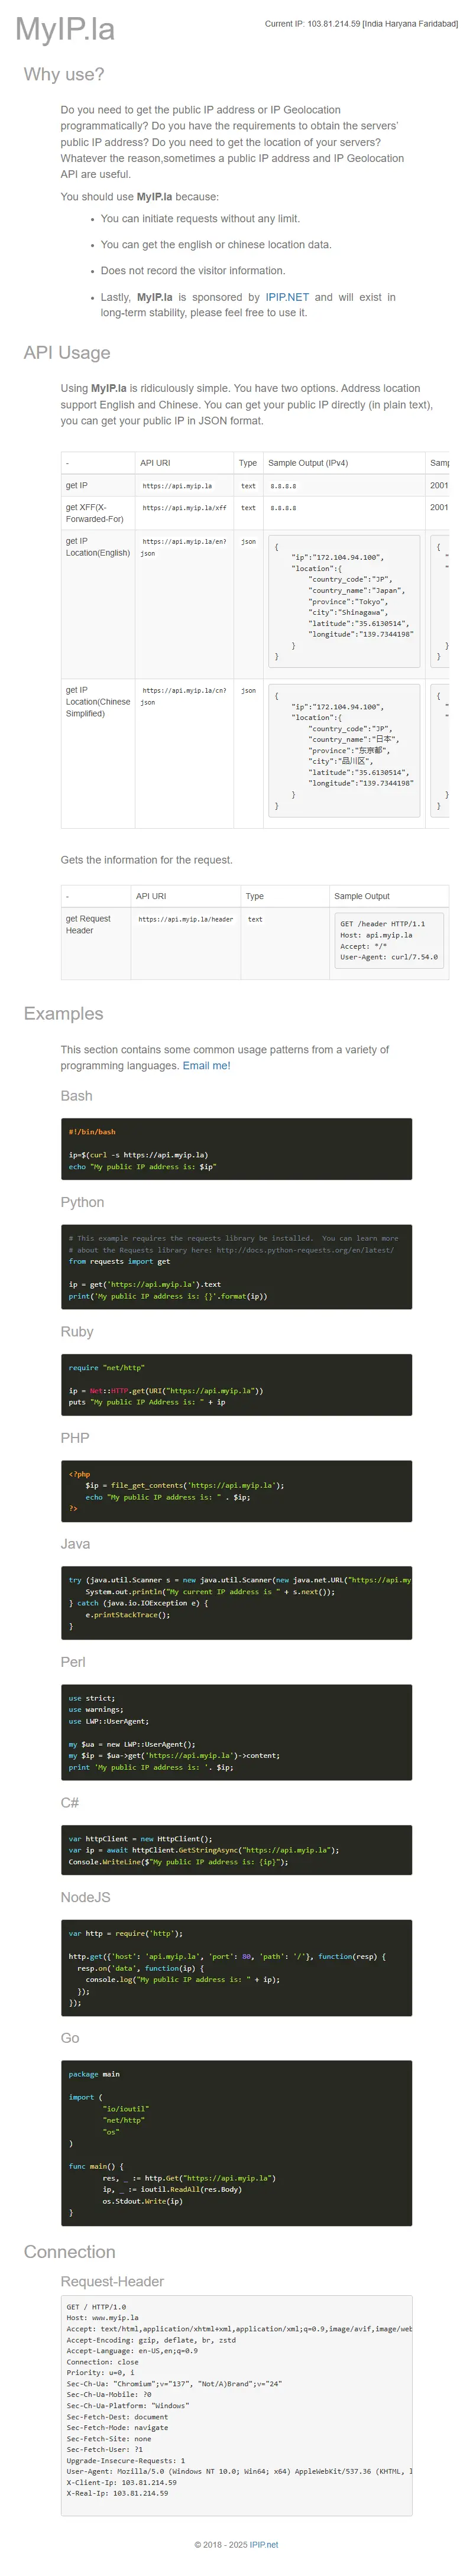Select the "X-Client-Ip: 103.81.214.59" header line
The width and height of the screenshot is (473, 2576).
pyautogui.click(x=122, y=2482)
